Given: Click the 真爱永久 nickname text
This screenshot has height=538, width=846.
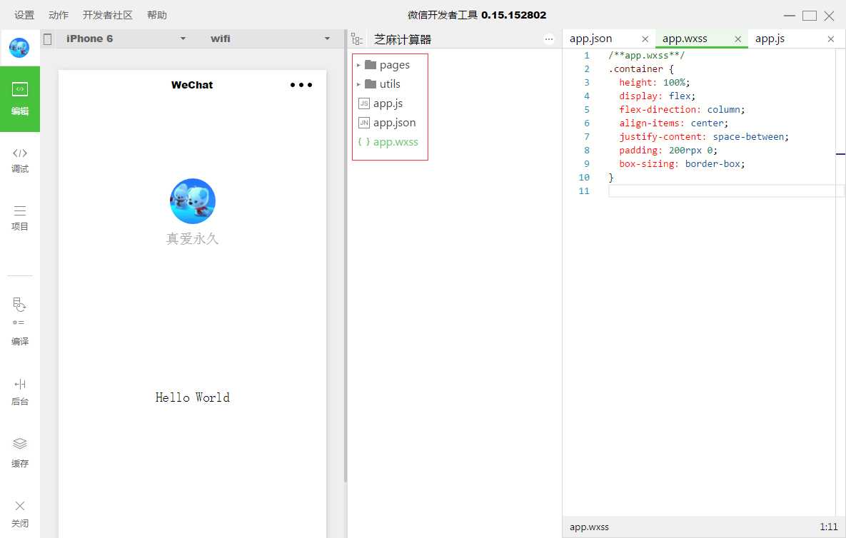Looking at the screenshot, I should pos(193,238).
